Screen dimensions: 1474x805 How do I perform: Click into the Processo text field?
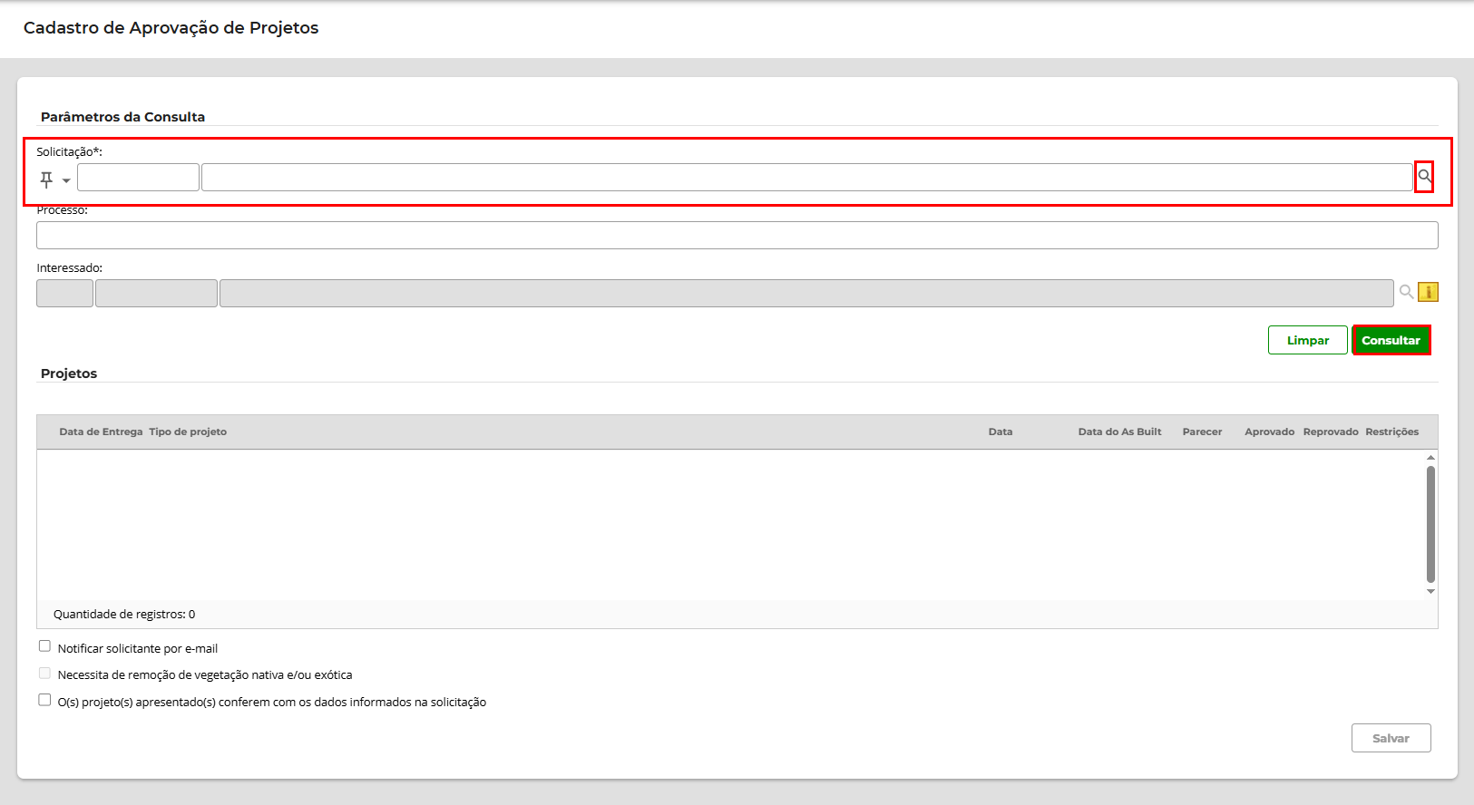click(737, 236)
